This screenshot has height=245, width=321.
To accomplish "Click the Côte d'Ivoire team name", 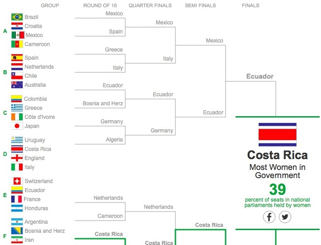I will pos(39,117).
